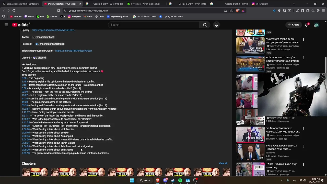
Task: Open the IsraeliPM 2:16 video thumbnail
Action: (250, 152)
